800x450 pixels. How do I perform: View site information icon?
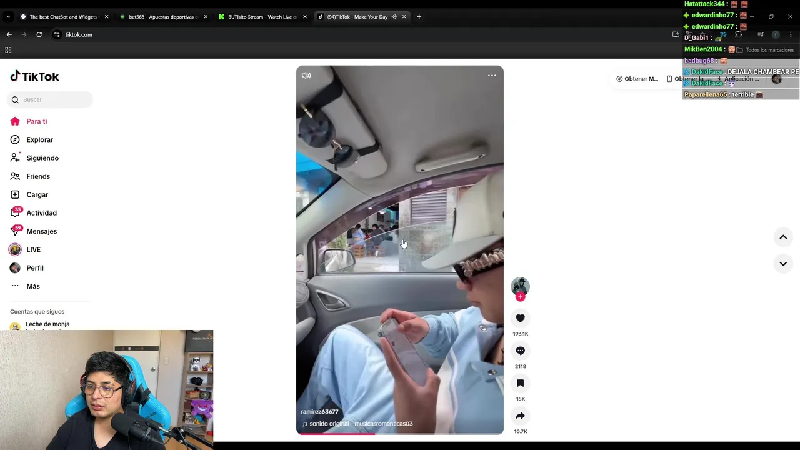click(57, 34)
